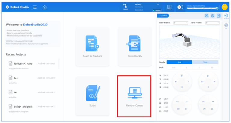Image resolution: width=231 pixels, height=123 pixels.
Task: Expand the User Frame dropdown
Action: pyautogui.click(x=180, y=23)
